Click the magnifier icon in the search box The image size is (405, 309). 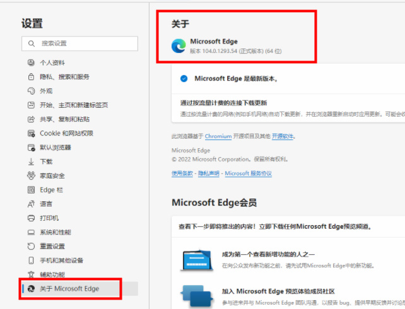32,44
